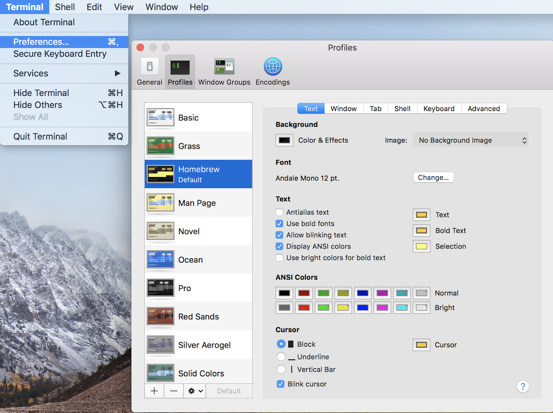Open the profile gear action menu
This screenshot has width=553, height=413.
tap(195, 391)
